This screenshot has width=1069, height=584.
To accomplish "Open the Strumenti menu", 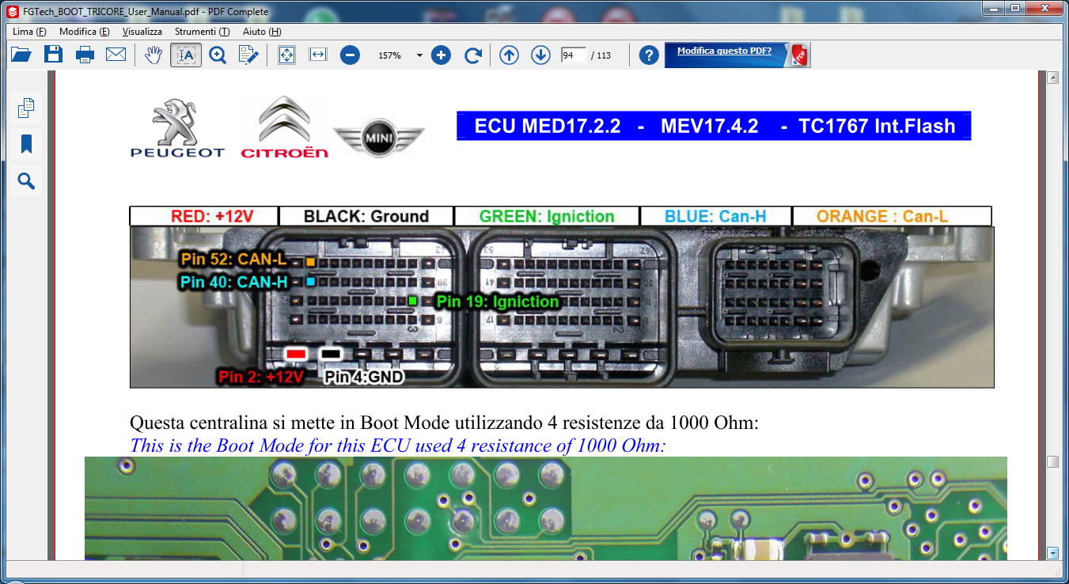I will tap(202, 32).
